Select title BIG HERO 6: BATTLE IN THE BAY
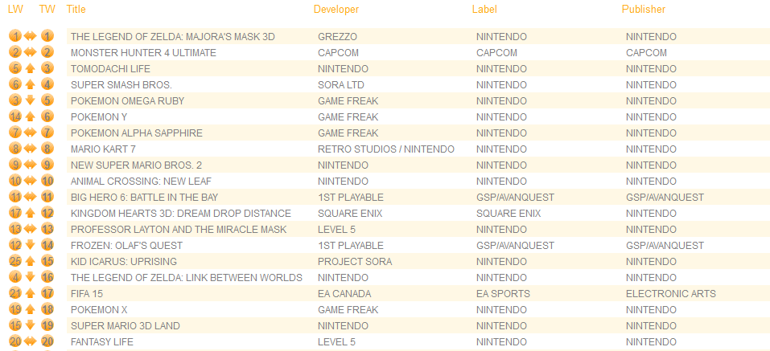 point(144,198)
